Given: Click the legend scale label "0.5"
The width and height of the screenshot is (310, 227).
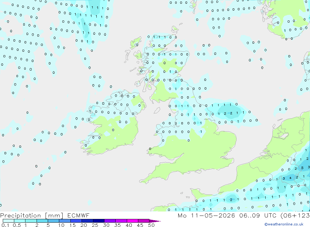Looking at the screenshot, I should coord(17,225).
